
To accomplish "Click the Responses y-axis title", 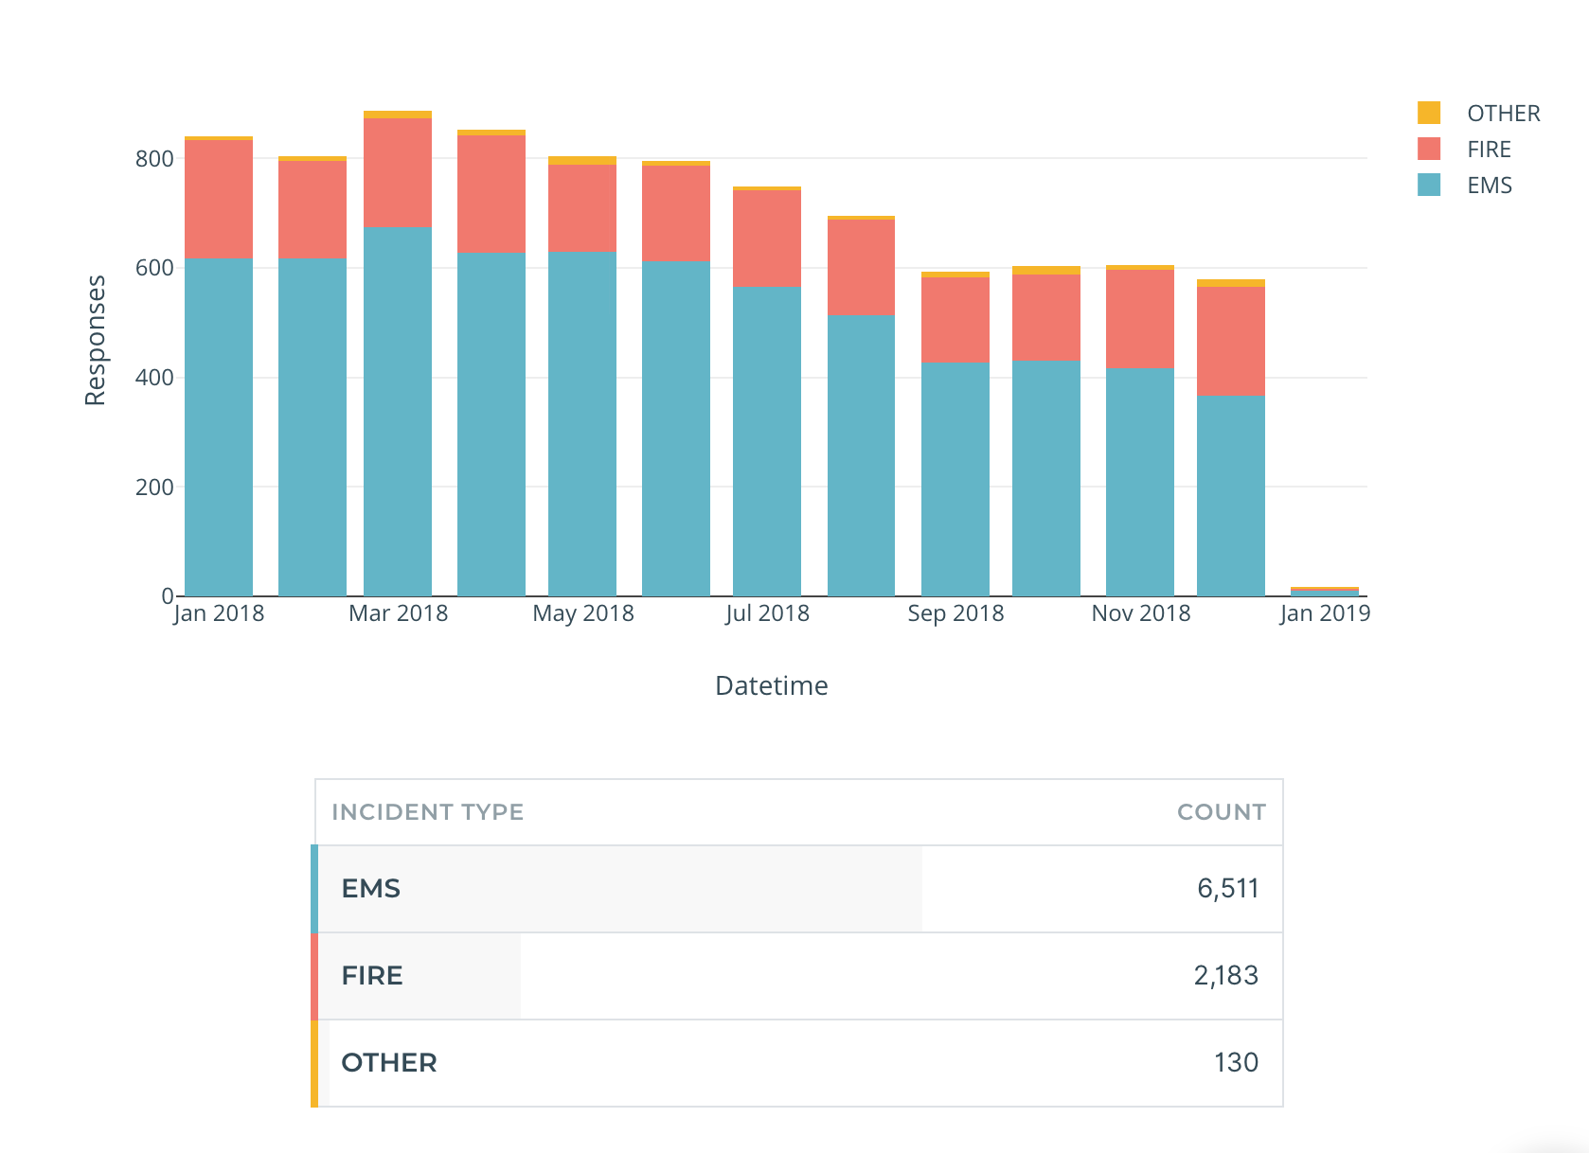I will tap(96, 341).
